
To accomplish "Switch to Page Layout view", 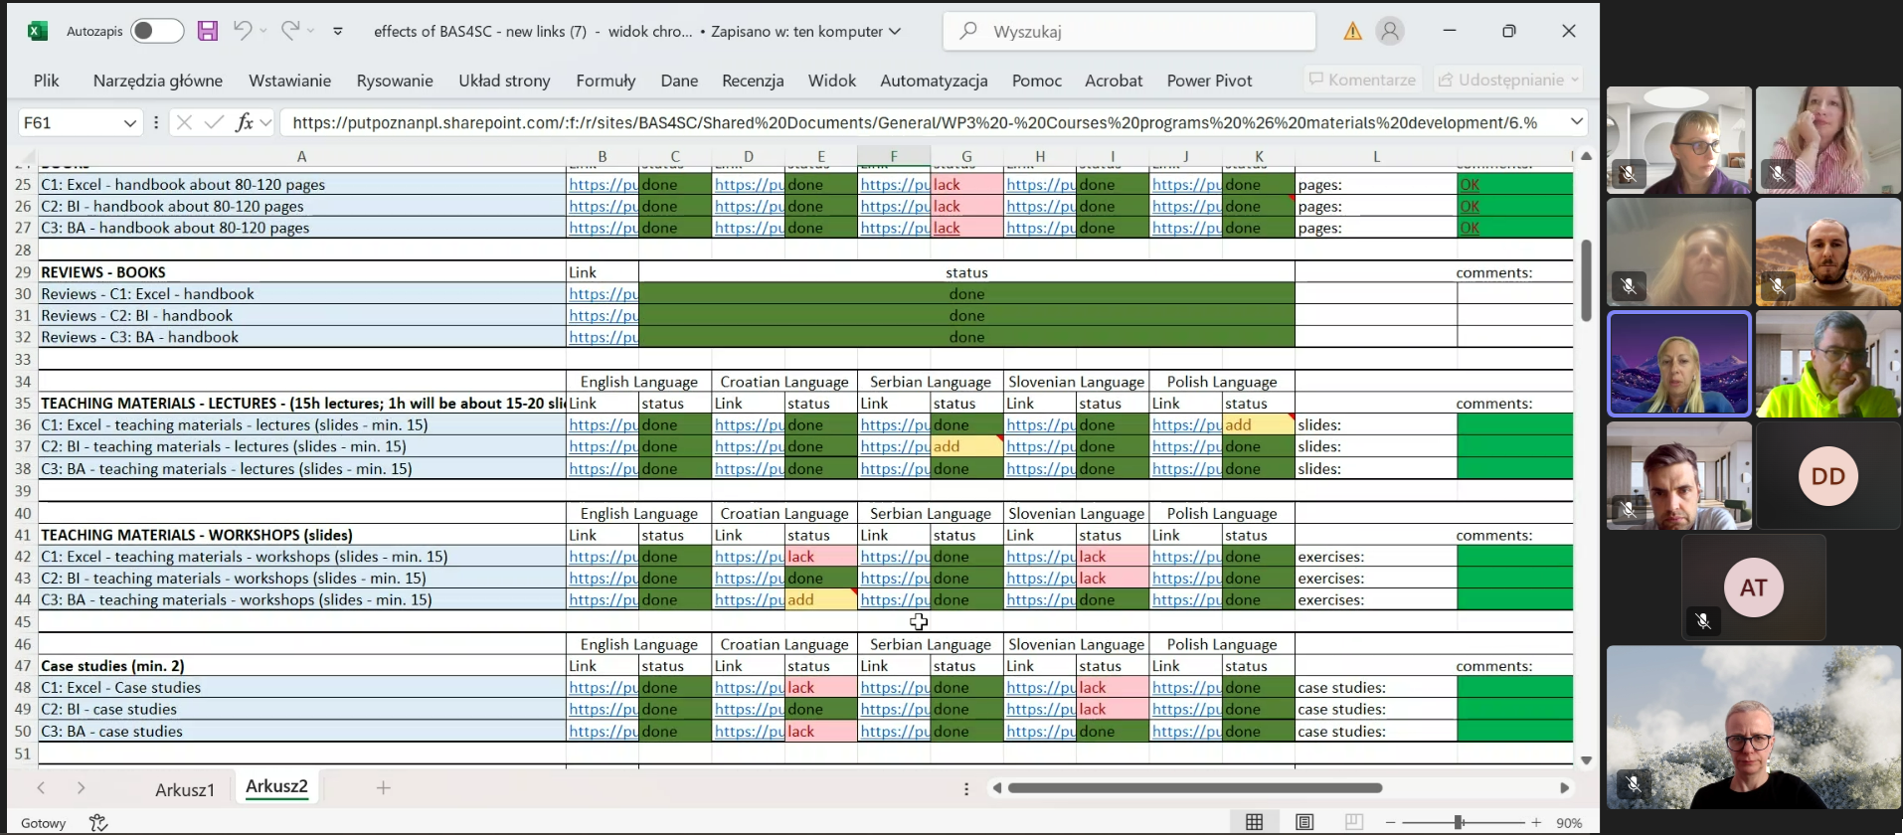I will pos(1304,822).
